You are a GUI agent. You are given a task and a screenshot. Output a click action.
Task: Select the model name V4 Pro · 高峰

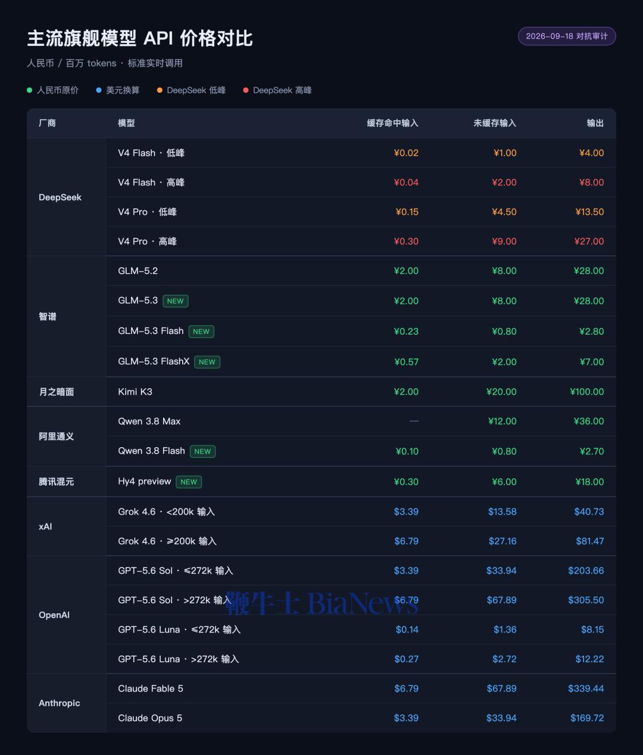click(147, 242)
